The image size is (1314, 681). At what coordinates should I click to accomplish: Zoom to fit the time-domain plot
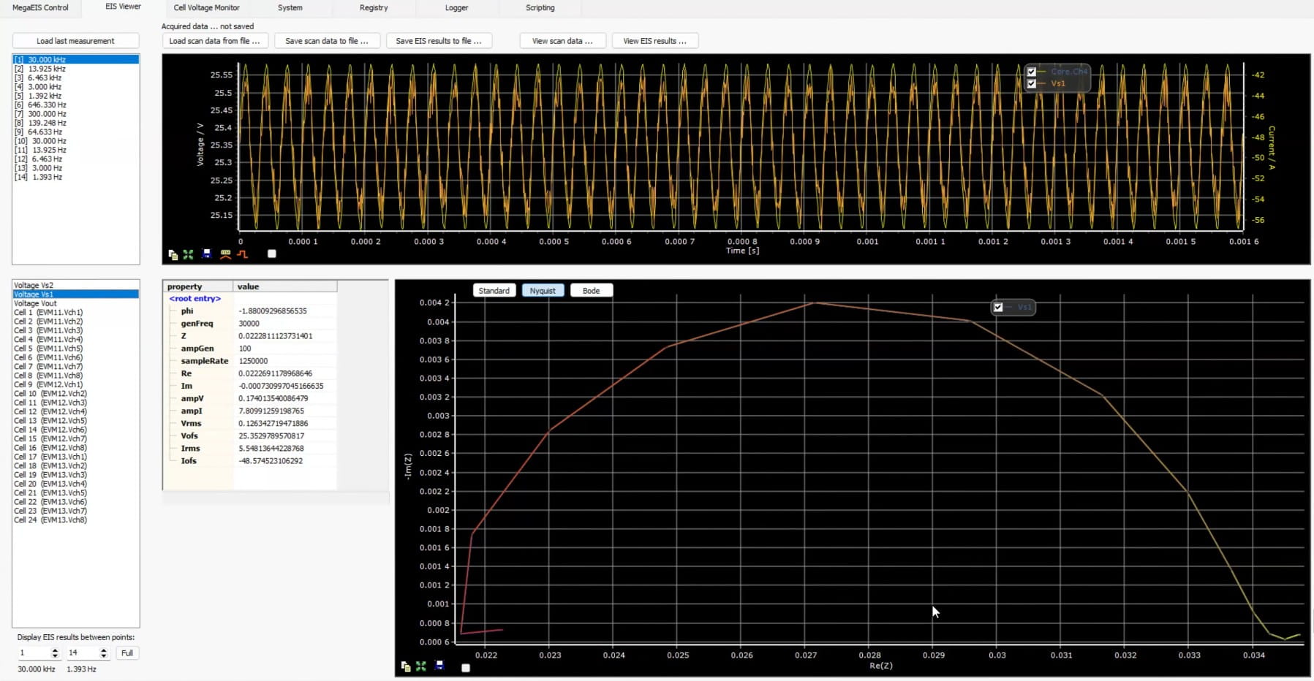coord(188,254)
